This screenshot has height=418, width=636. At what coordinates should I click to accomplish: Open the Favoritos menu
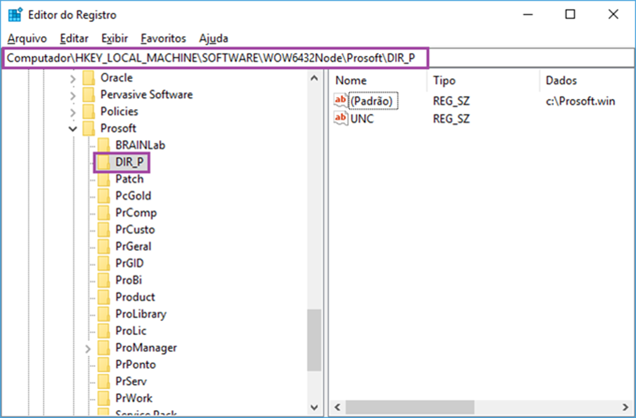pos(164,38)
